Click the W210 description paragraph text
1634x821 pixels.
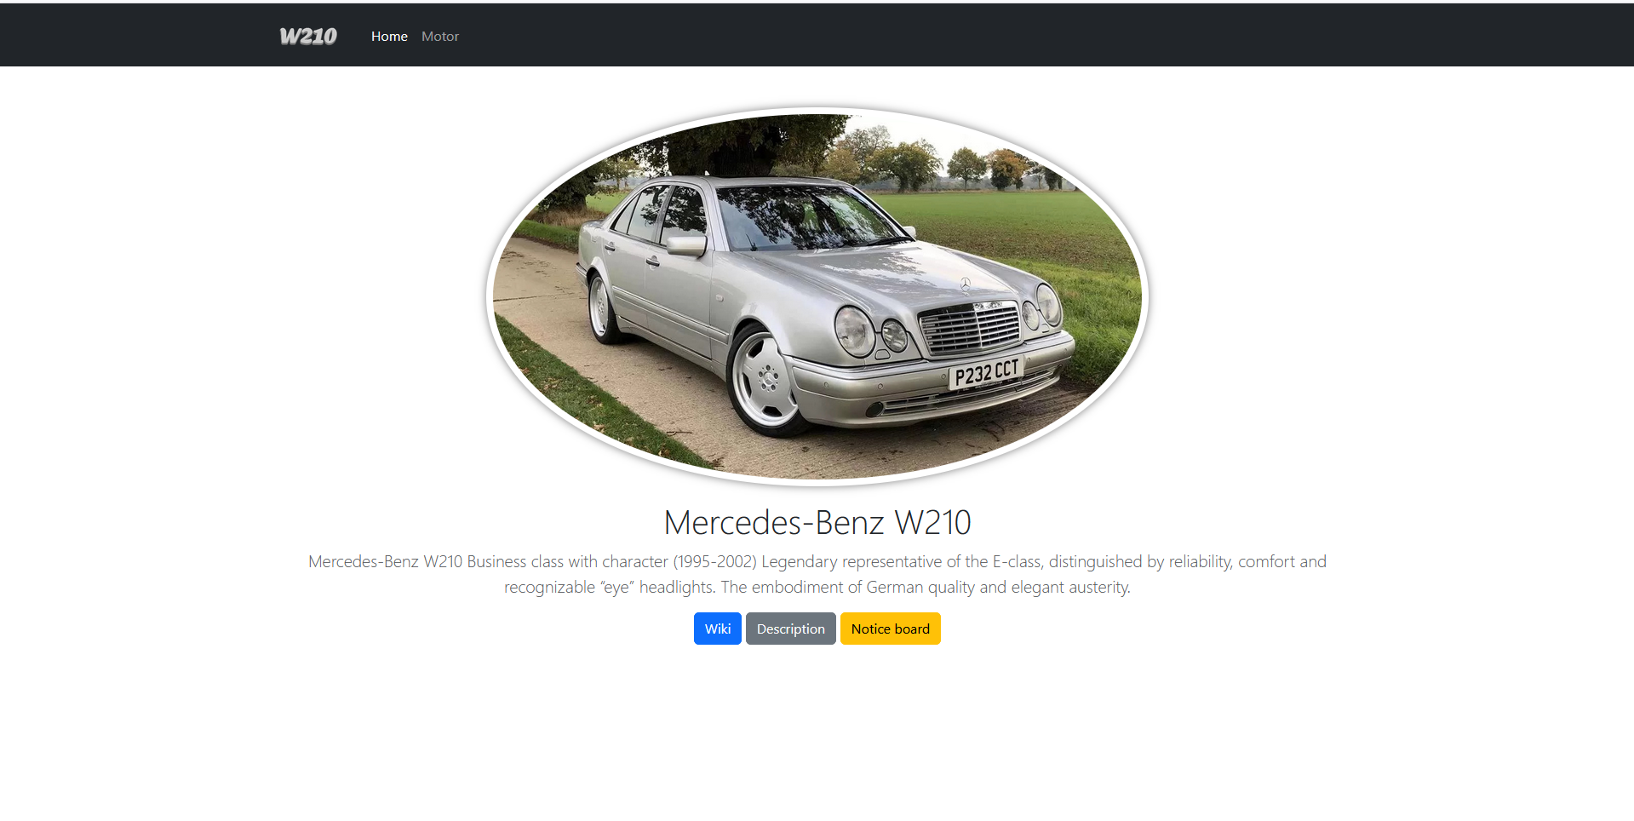coord(817,574)
